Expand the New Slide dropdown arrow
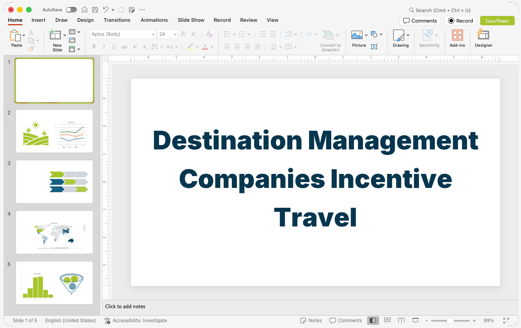 [x=65, y=35]
